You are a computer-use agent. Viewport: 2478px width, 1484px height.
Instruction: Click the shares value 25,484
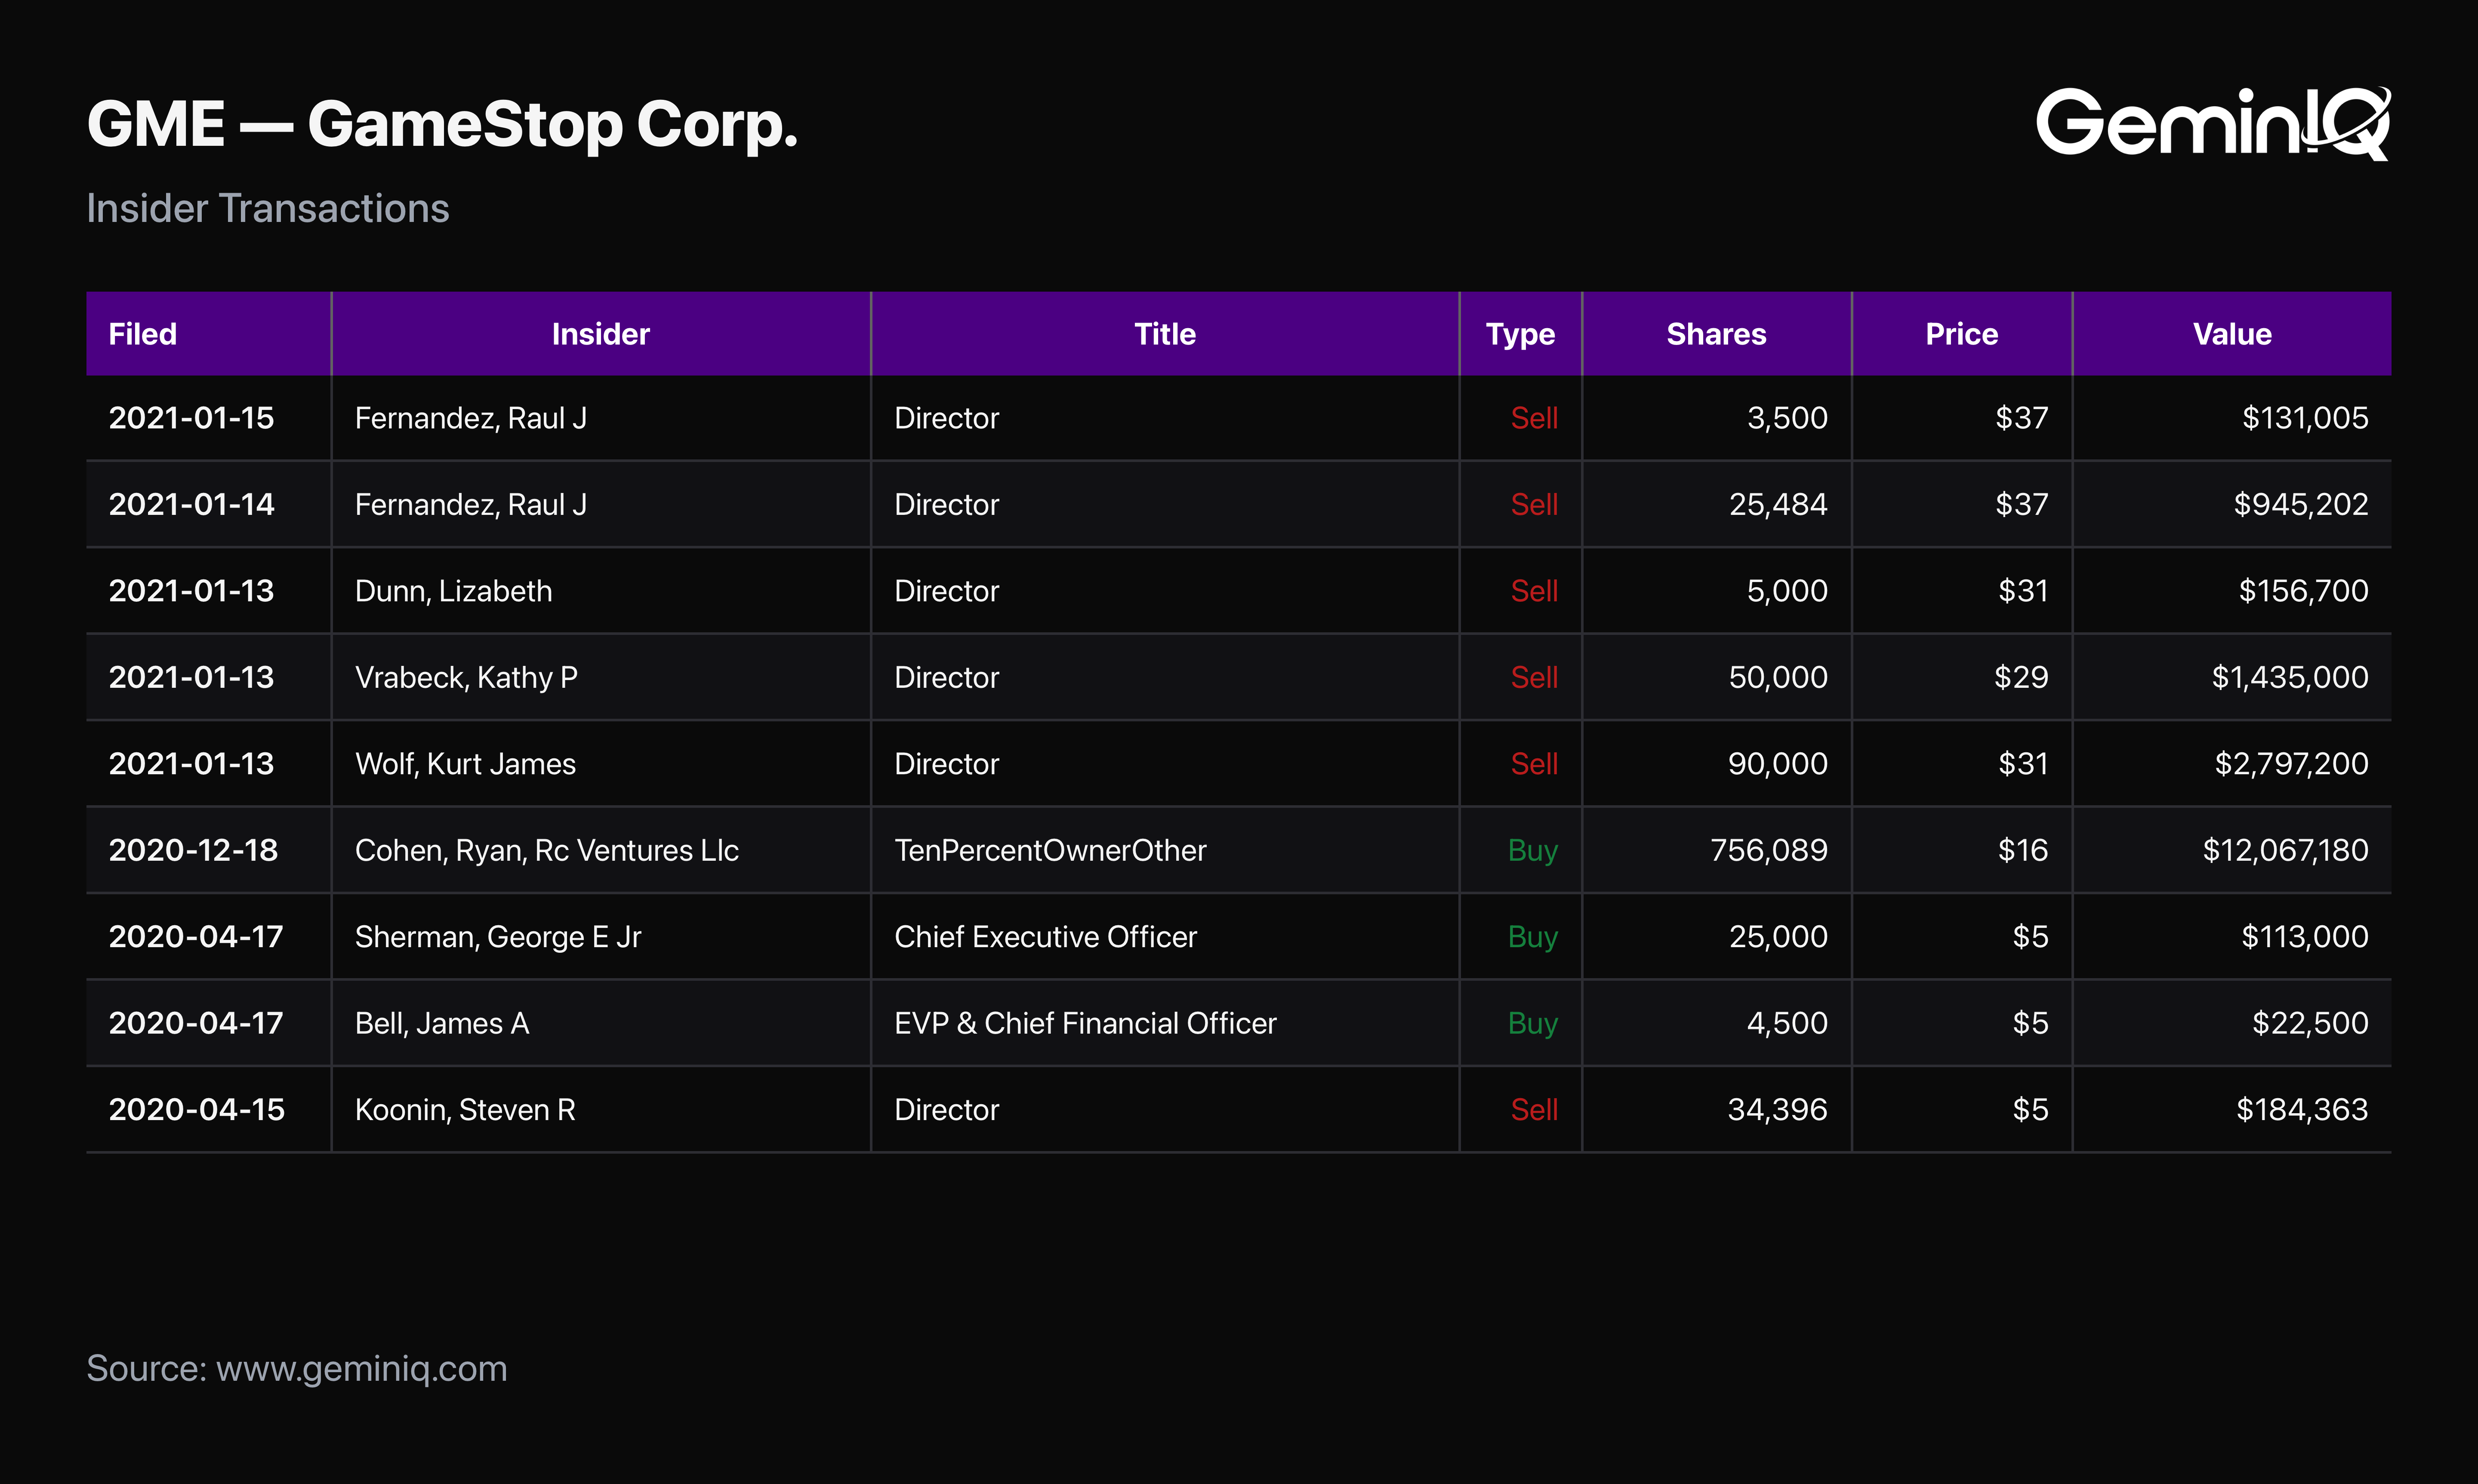point(1778,504)
